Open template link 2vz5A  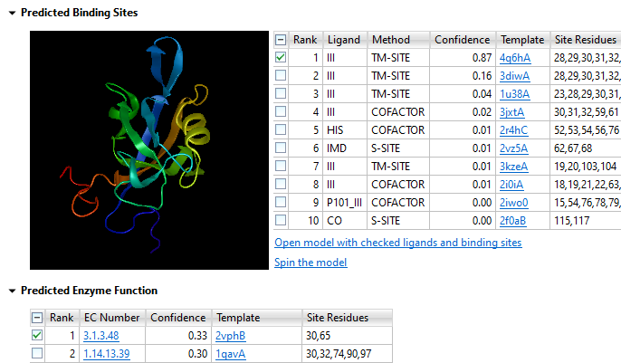click(513, 148)
